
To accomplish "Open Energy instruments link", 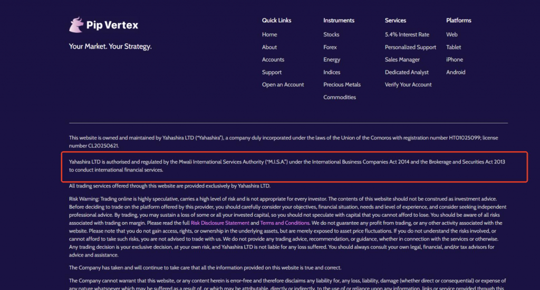I will [x=332, y=60].
